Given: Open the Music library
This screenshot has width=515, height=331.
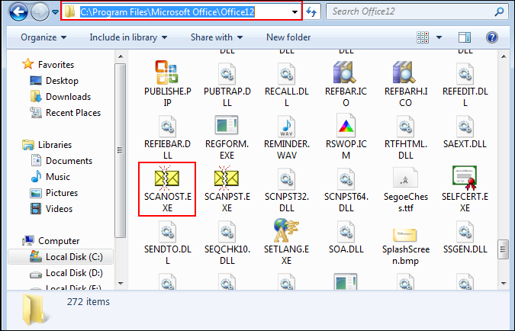Looking at the screenshot, I should pyautogui.click(x=50, y=177).
